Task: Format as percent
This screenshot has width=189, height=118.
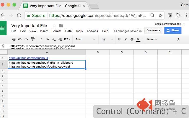Action: 48,39
